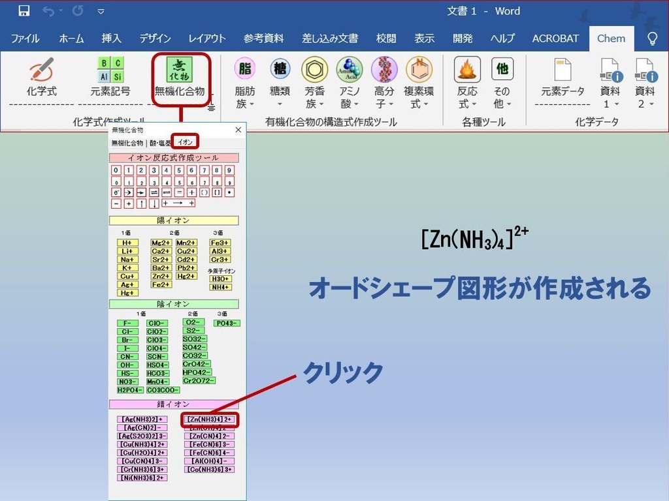
Task: Click the '+ → +' reaction template button
Action: coord(178,204)
